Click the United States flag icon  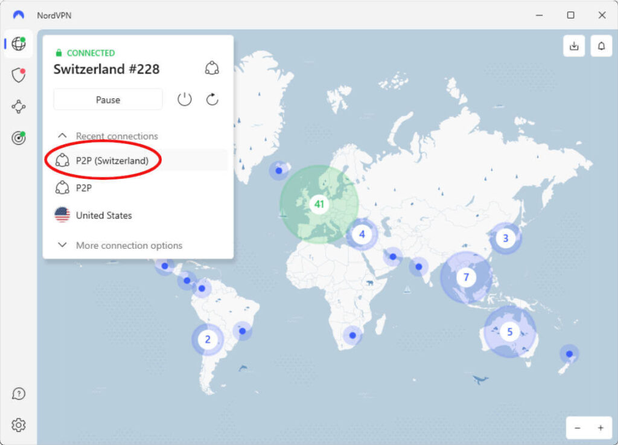coord(62,215)
